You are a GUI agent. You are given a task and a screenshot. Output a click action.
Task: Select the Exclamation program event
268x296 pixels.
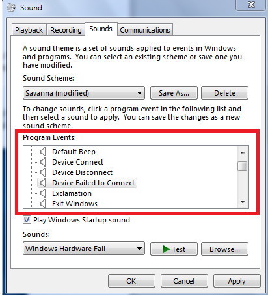click(72, 193)
